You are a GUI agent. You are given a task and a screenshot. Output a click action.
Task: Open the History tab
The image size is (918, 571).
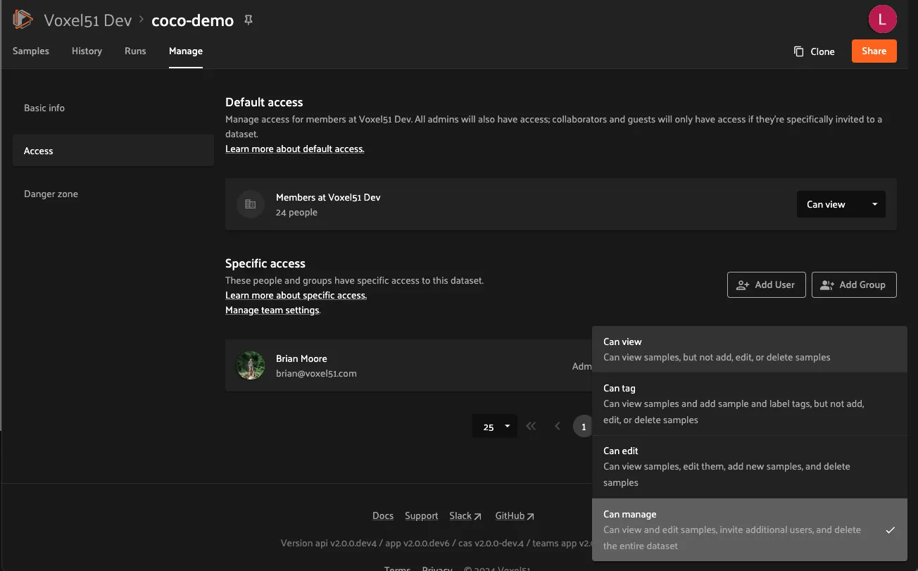(87, 51)
